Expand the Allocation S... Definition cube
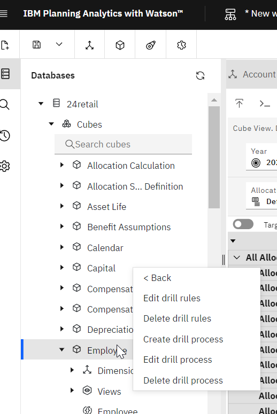Viewport: 277px width, 414px height. click(62, 185)
